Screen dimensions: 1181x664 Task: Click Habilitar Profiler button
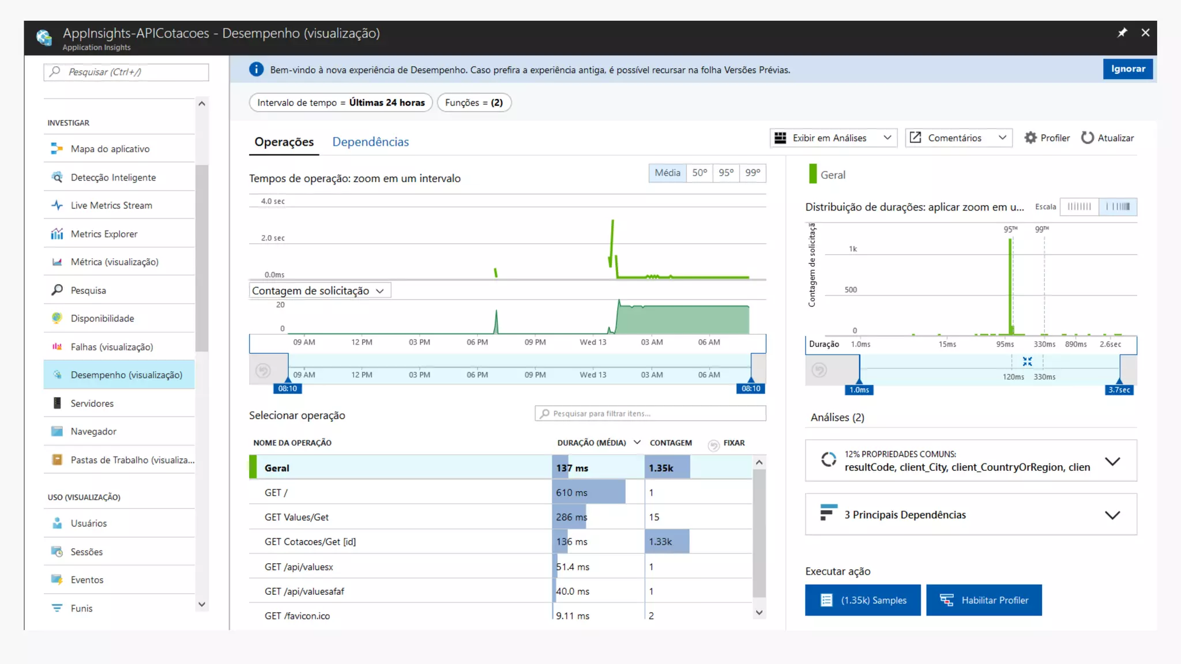click(x=983, y=600)
